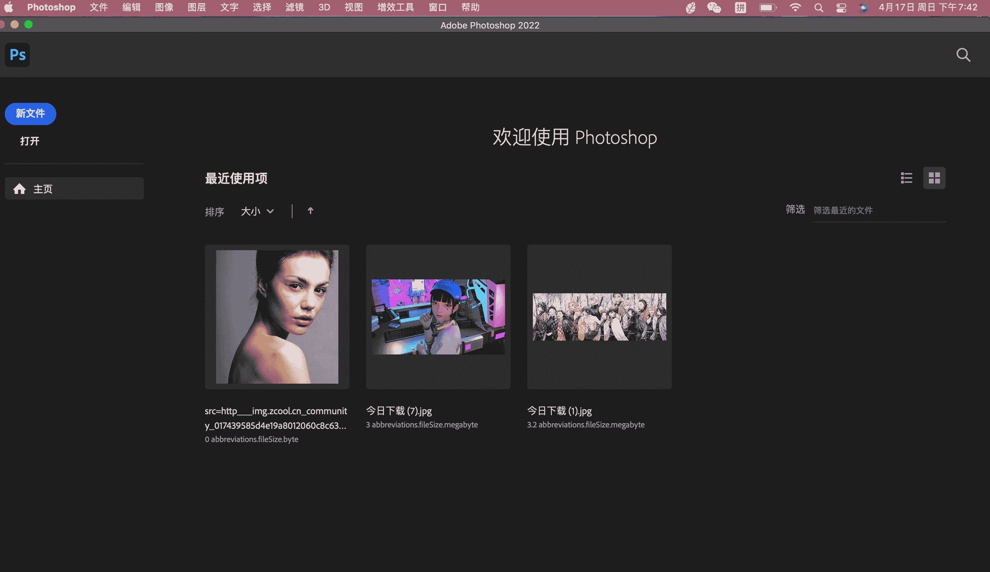This screenshot has width=990, height=572.
Task: Click the home icon beside 主页
Action: click(x=19, y=189)
